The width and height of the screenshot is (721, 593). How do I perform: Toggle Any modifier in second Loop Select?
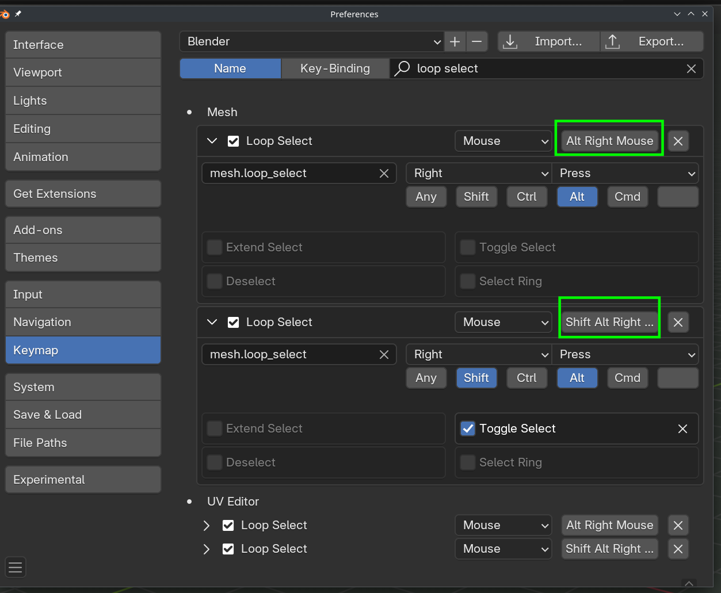[x=426, y=378]
